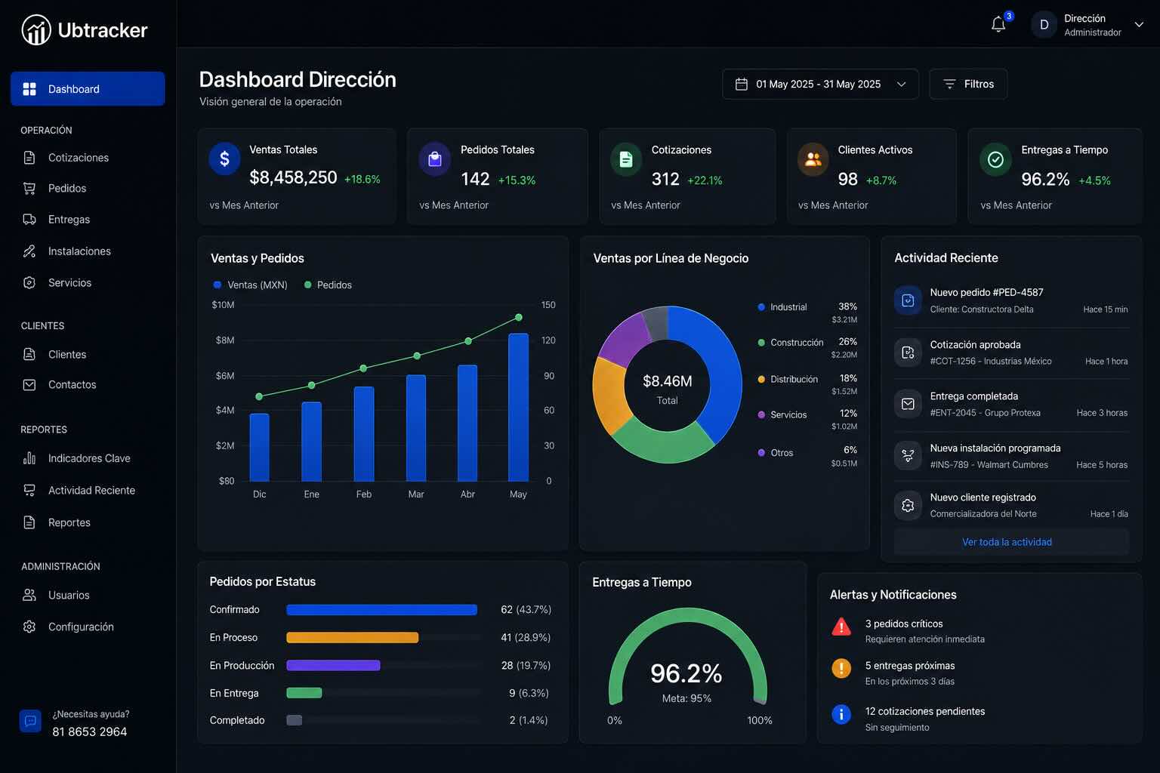
Task: Click the 96.2% gauge value
Action: click(686, 673)
